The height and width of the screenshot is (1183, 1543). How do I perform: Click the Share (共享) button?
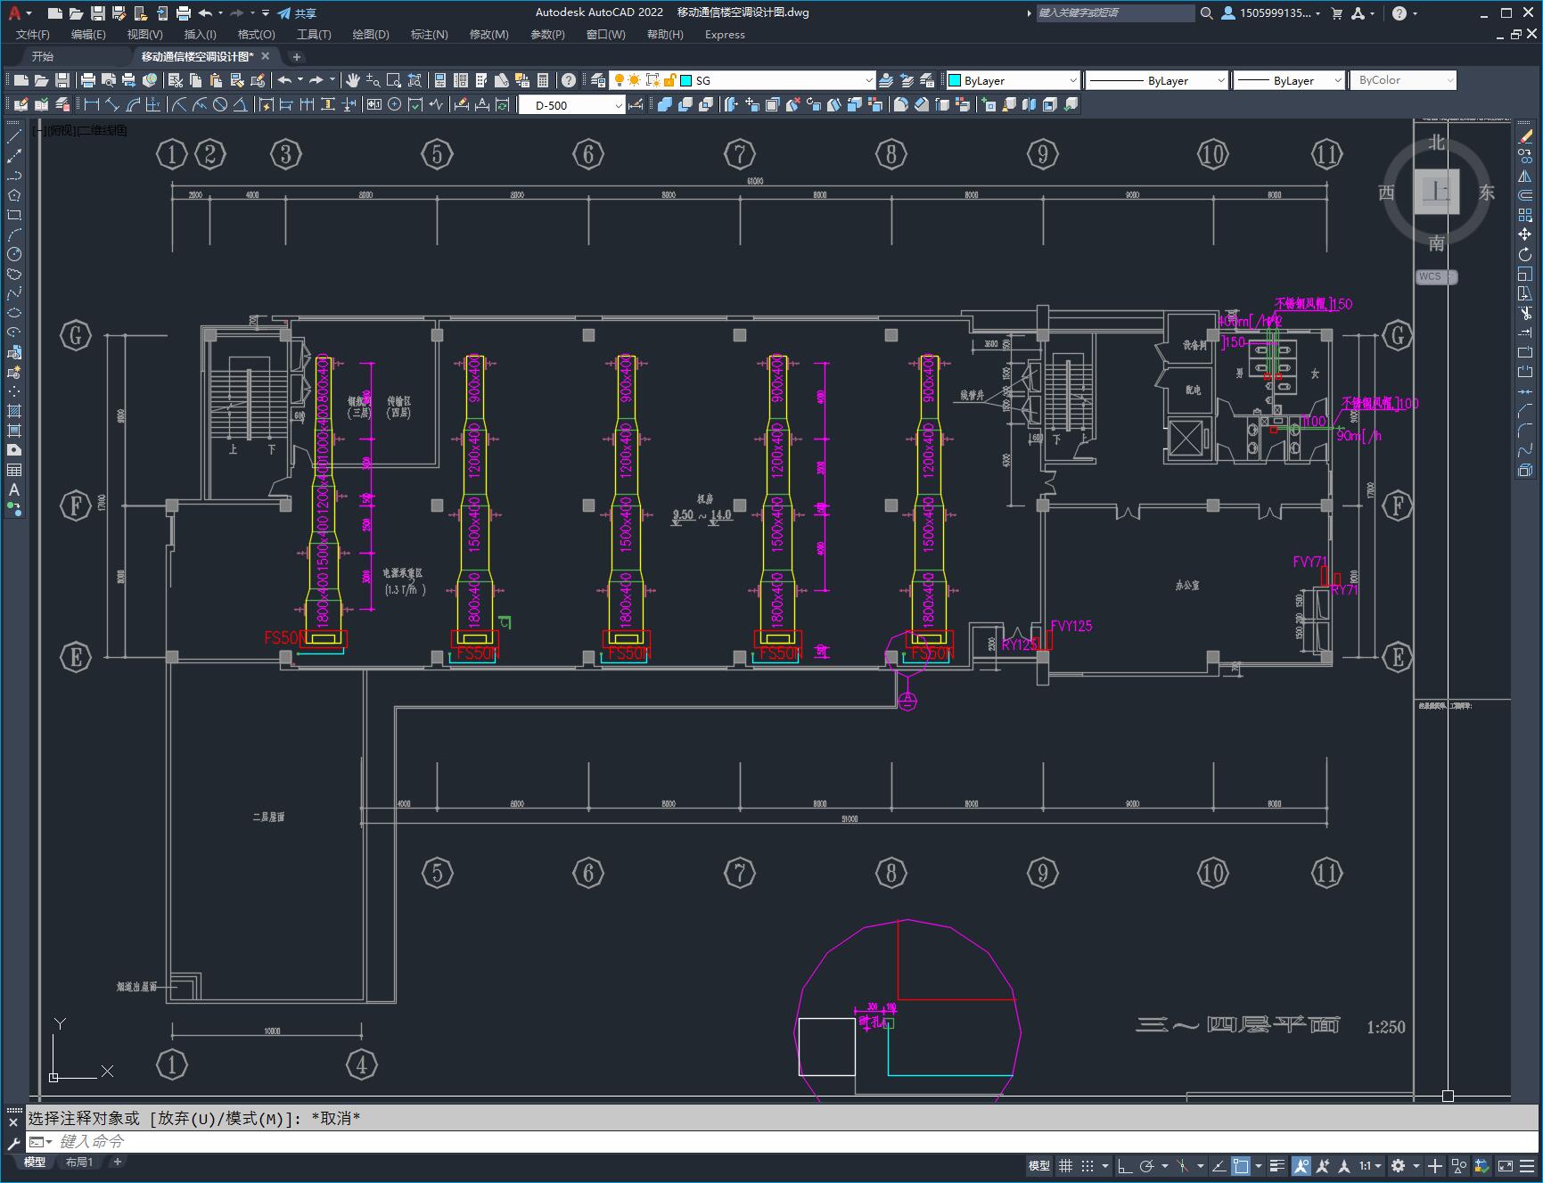pos(297,12)
